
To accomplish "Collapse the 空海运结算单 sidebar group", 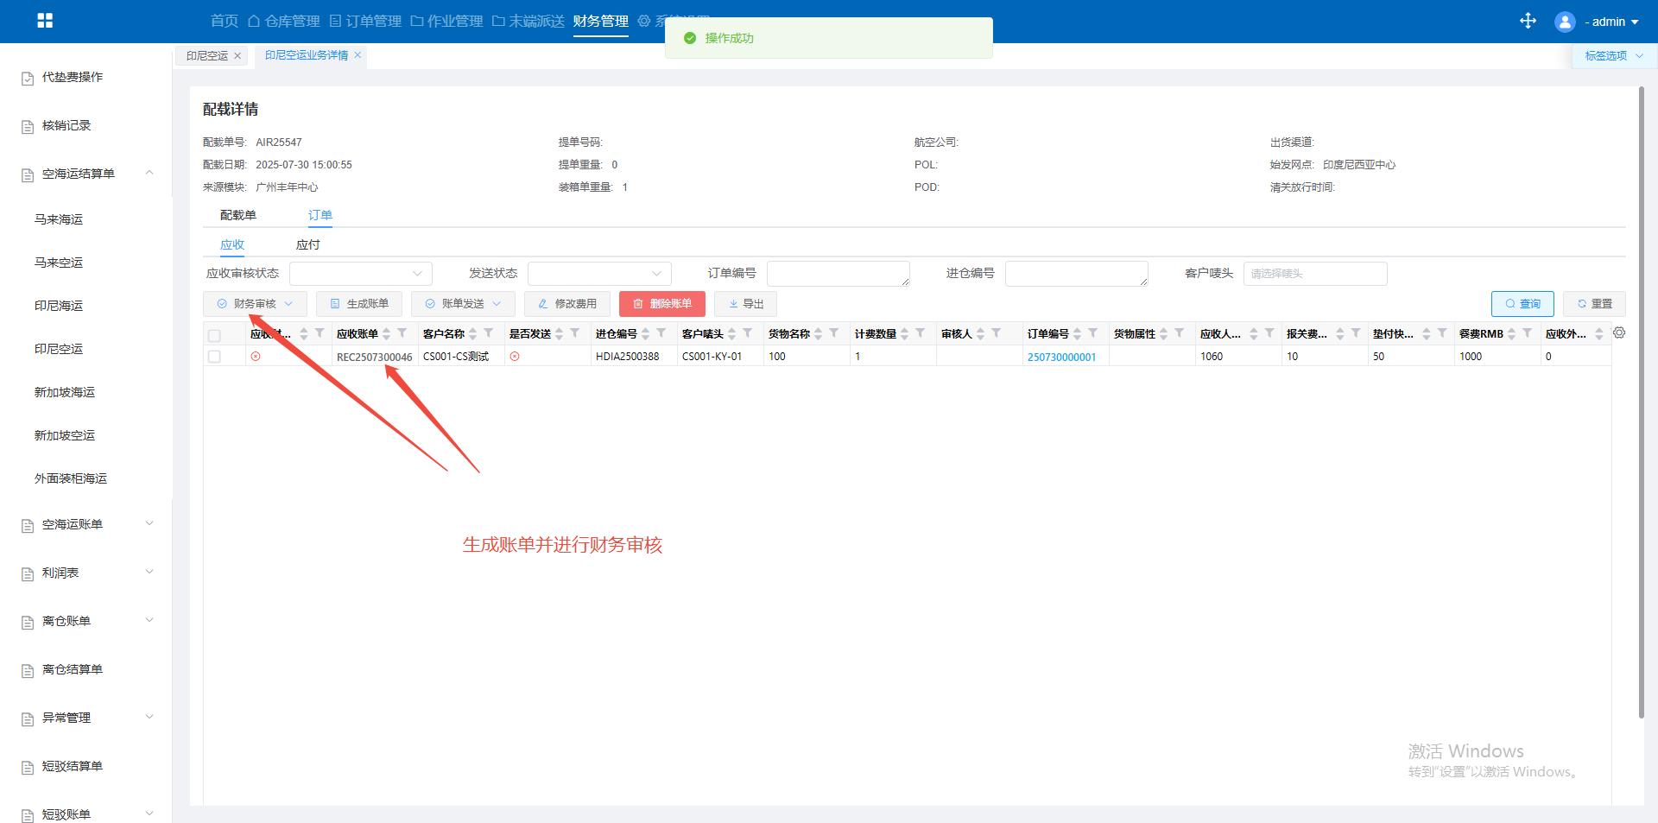I will tap(149, 174).
